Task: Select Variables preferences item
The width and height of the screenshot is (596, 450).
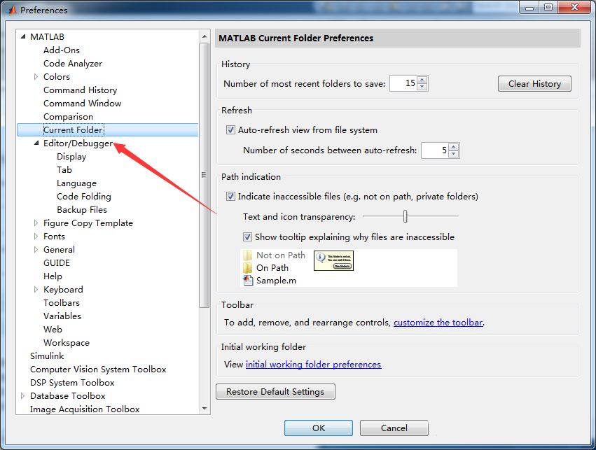Action: [x=62, y=316]
